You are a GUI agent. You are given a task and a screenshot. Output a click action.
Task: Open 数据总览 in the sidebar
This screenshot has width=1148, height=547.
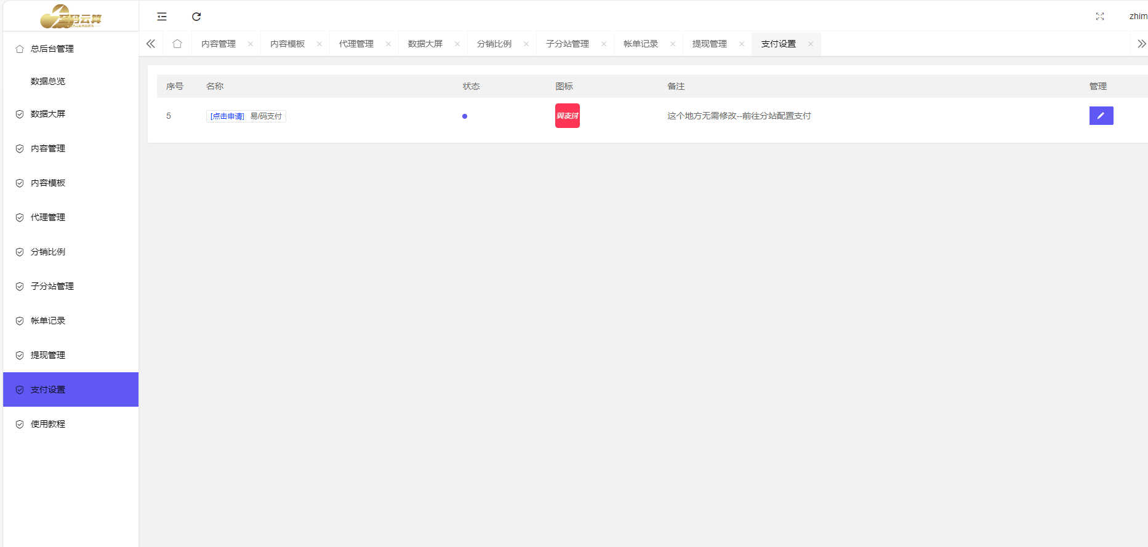click(71, 81)
